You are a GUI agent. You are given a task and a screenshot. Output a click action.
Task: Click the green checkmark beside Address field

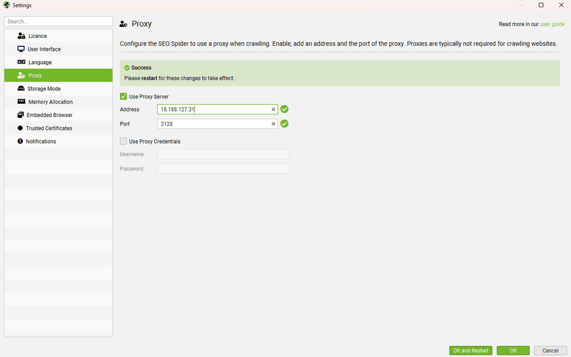pyautogui.click(x=284, y=109)
